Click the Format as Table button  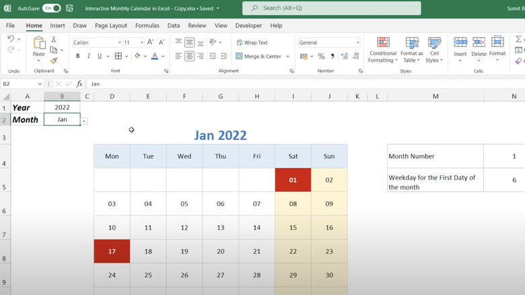pyautogui.click(x=412, y=49)
